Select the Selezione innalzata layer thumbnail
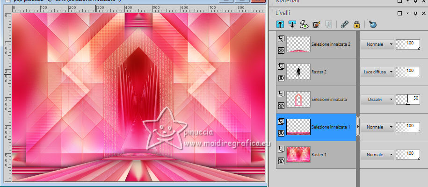428x187 pixels. 298,100
